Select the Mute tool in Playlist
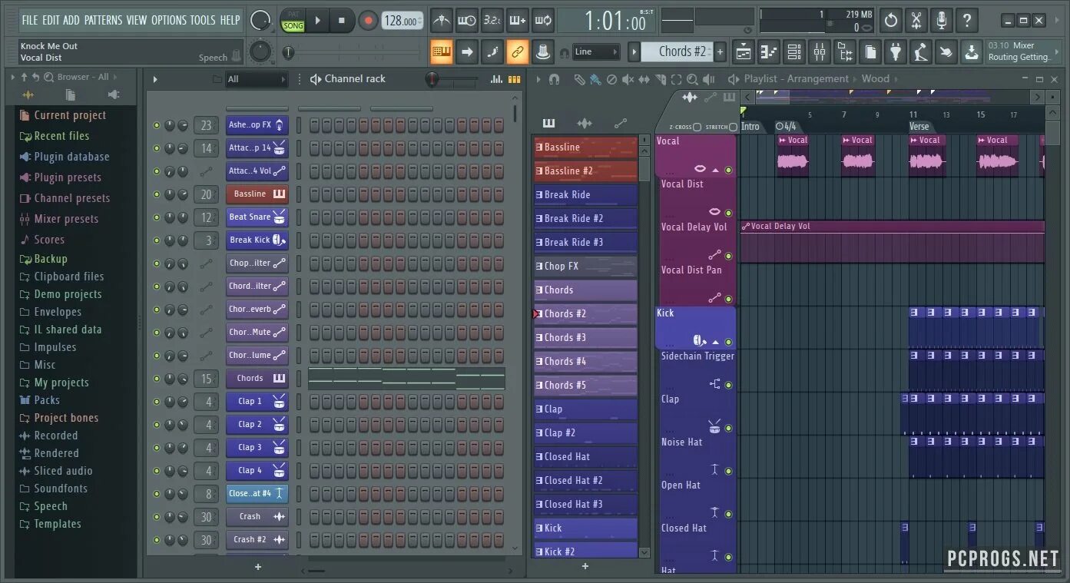Screen dimensions: 1070x583 click(628, 79)
